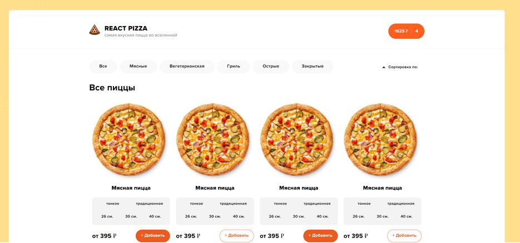
Task: Choose the "Закрытые" category
Action: (313, 67)
